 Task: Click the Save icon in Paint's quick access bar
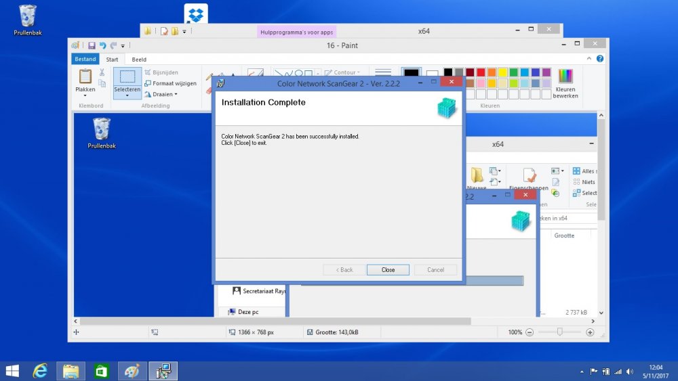90,45
